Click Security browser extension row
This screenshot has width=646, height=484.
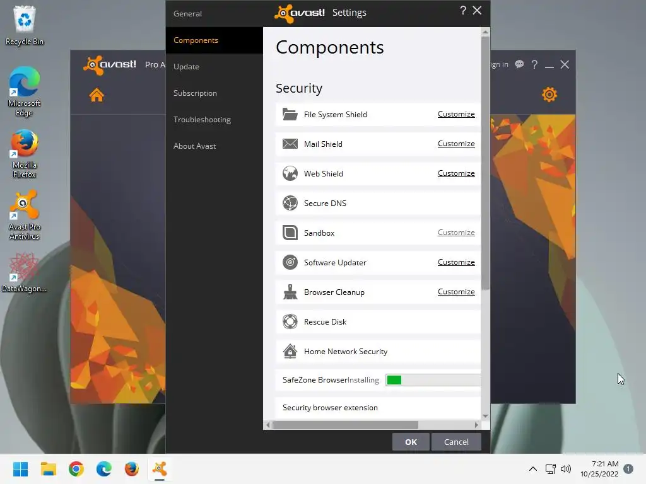(379, 408)
